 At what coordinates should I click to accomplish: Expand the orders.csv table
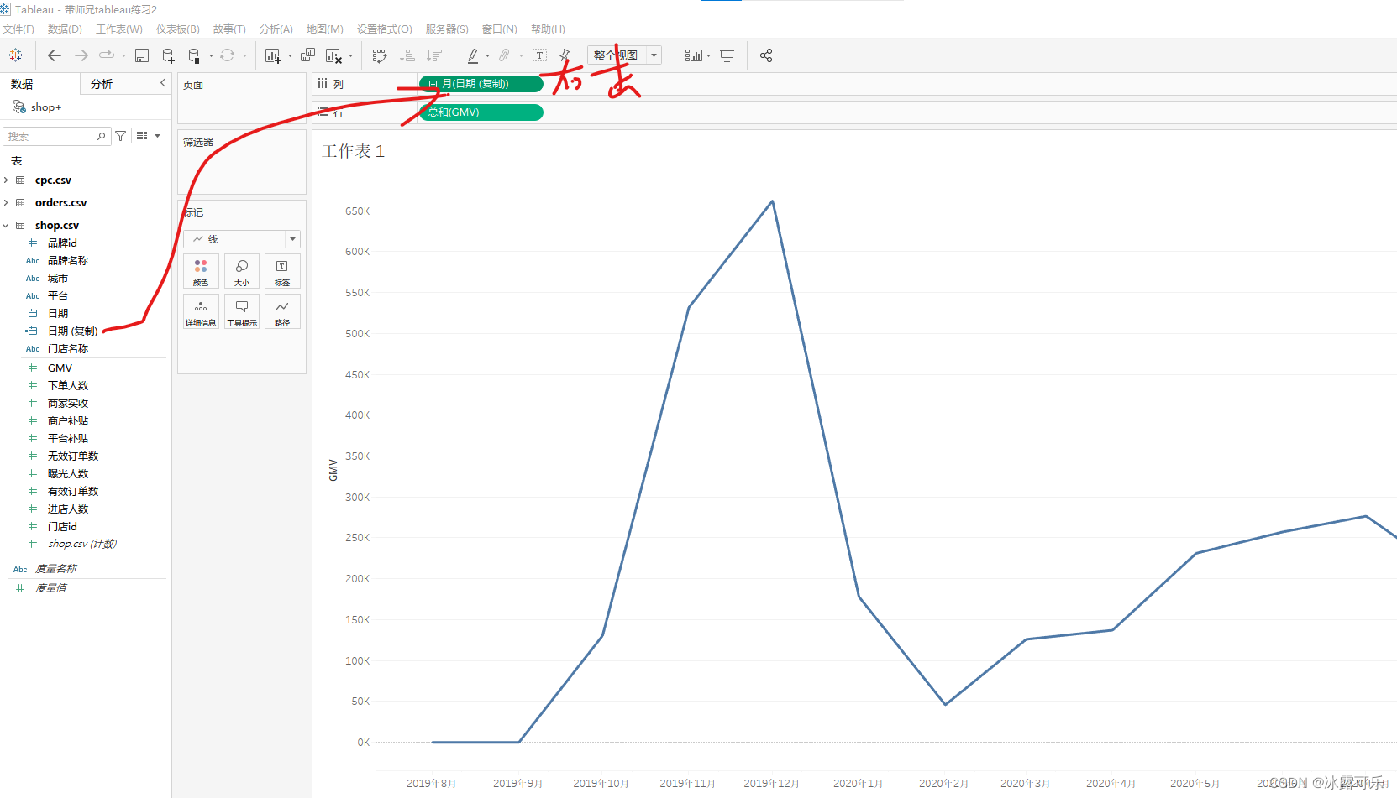click(x=6, y=203)
